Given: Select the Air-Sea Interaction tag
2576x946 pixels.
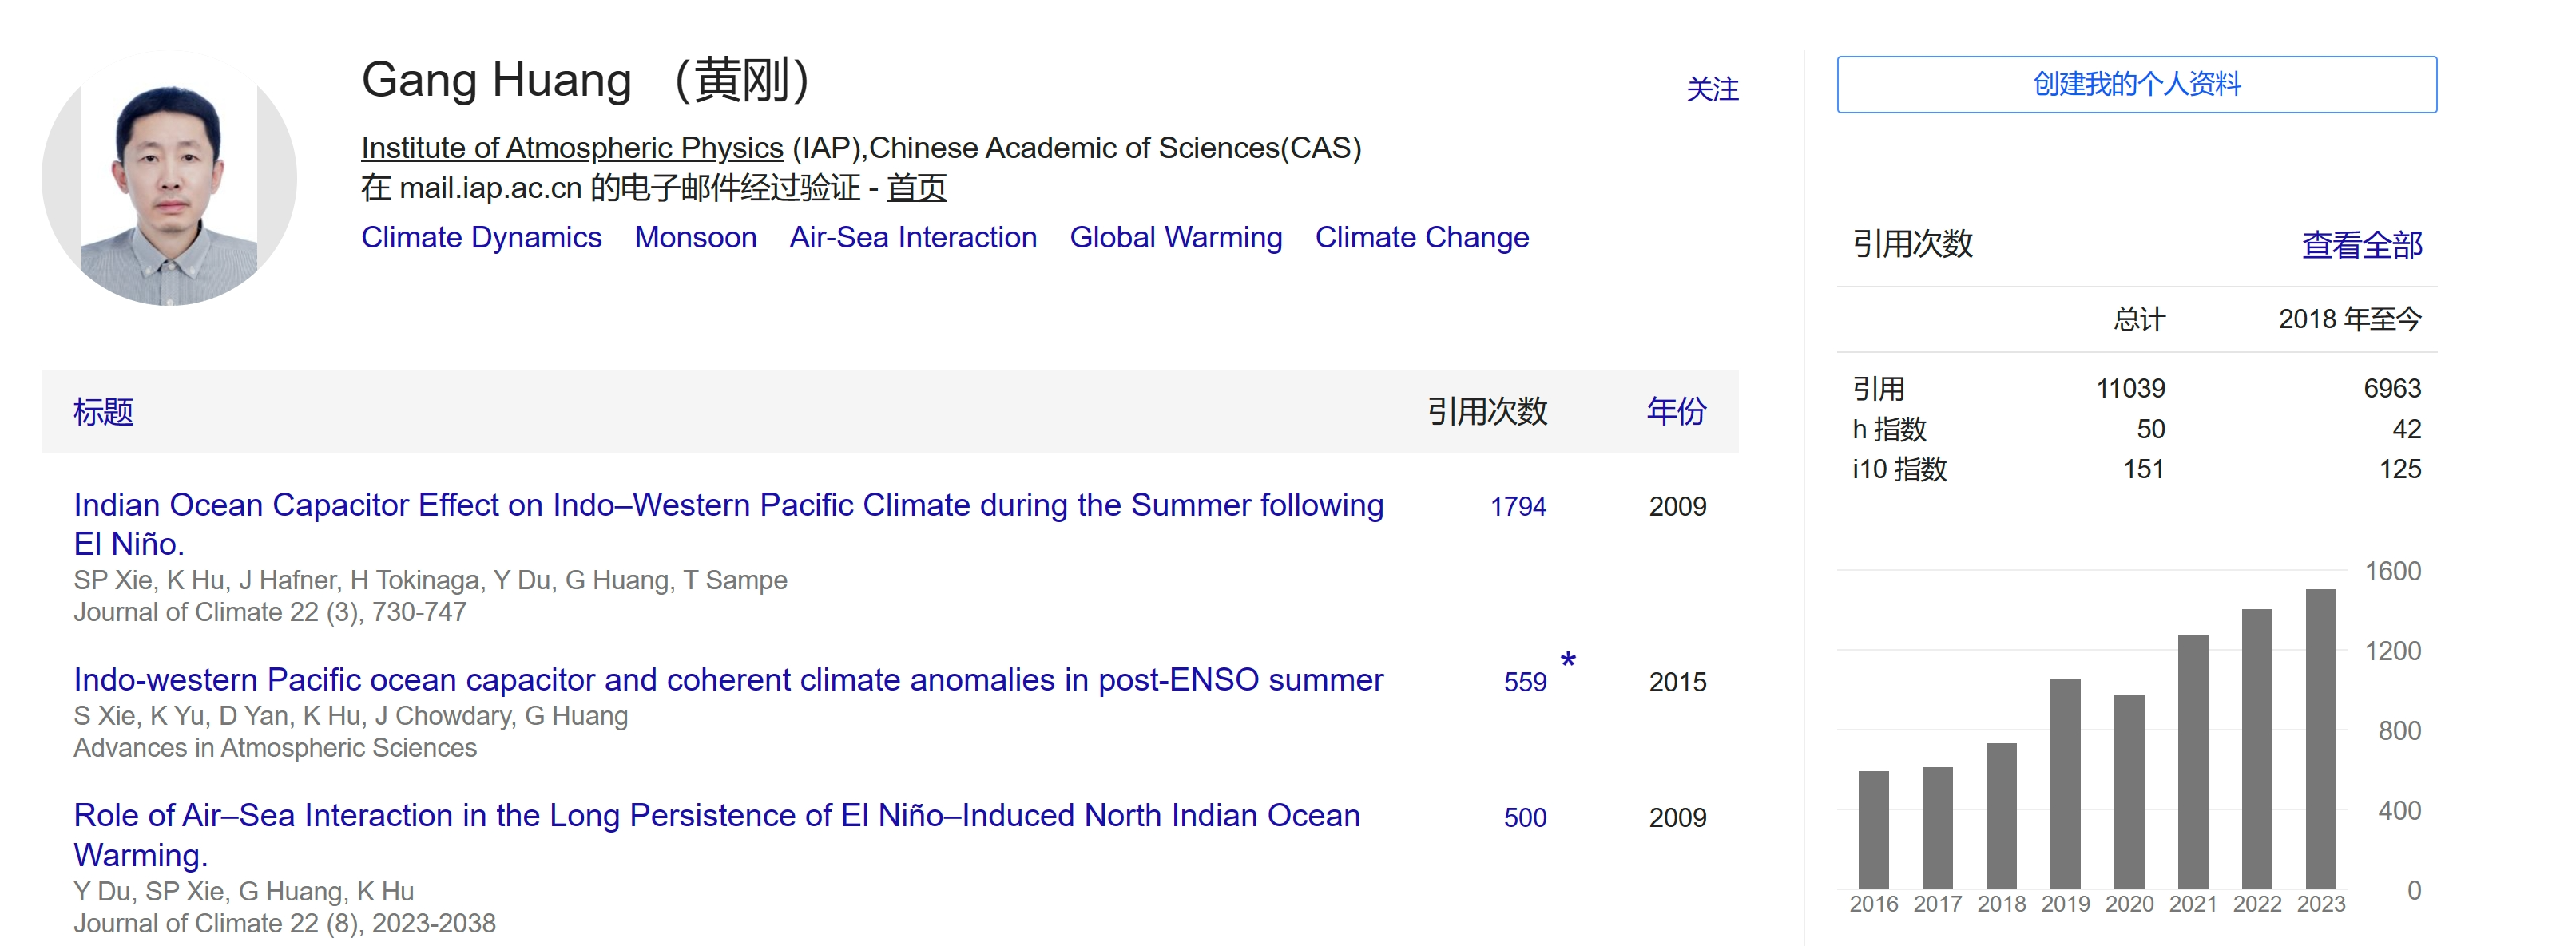Looking at the screenshot, I should coord(913,238).
